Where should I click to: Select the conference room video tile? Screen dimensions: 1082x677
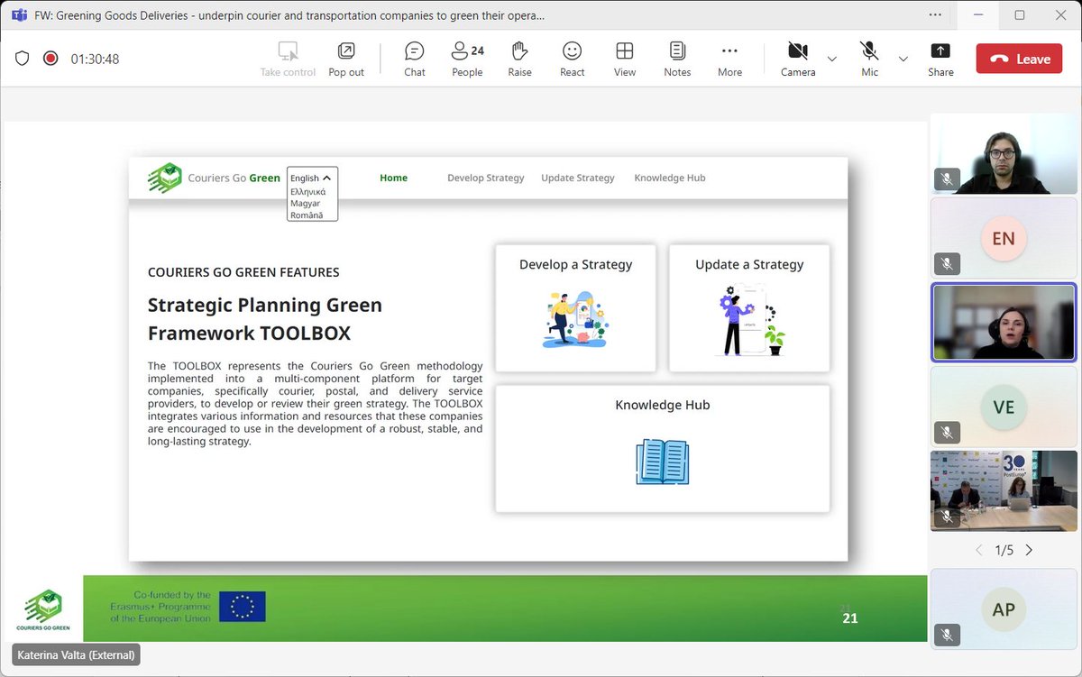click(x=1003, y=491)
